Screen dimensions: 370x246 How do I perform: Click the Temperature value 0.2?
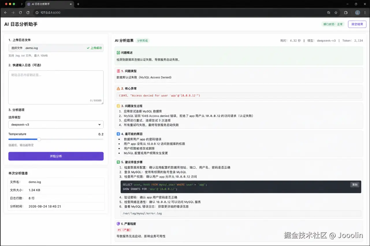(101, 134)
